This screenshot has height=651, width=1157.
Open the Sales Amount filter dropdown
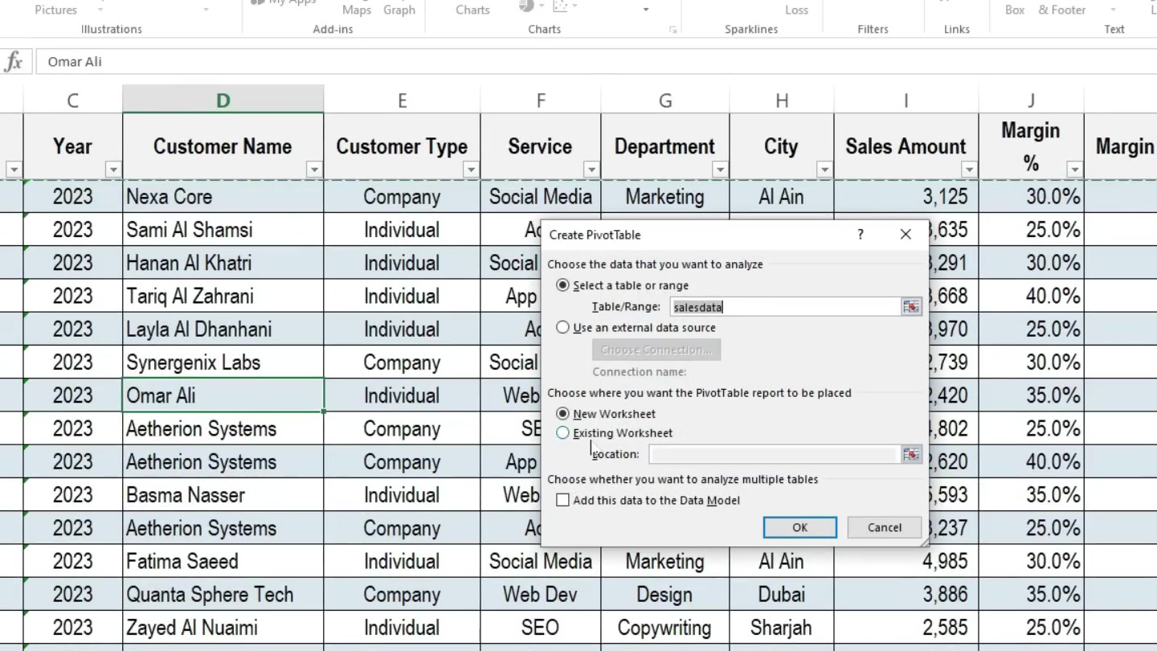pos(969,170)
